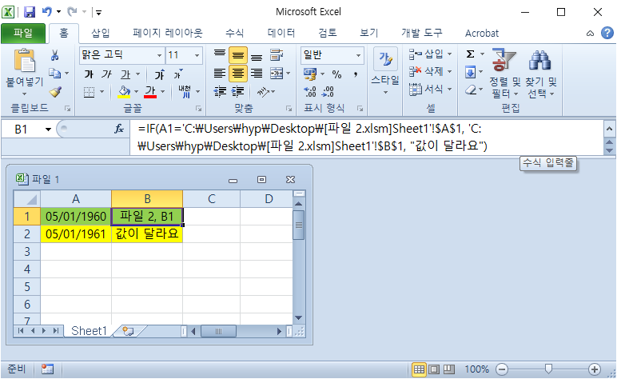
Task: Toggle italic 가 formatting
Action: coord(106,74)
